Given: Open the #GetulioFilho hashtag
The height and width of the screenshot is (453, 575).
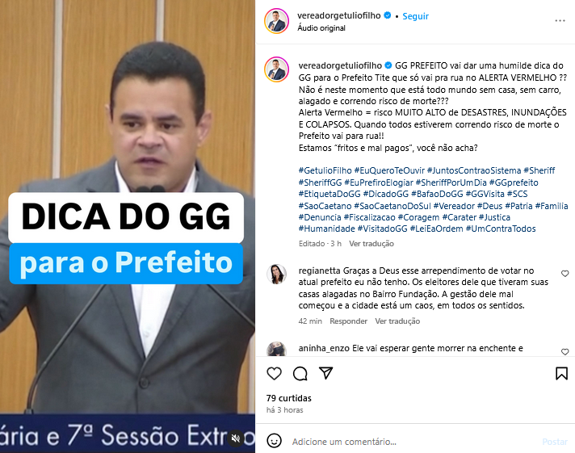Looking at the screenshot, I should coord(325,170).
